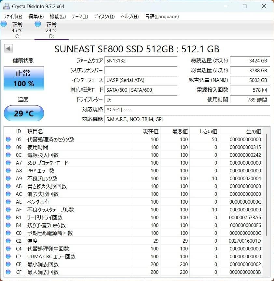The width and height of the screenshot is (274, 281).
Task: Click the CrystalDiskInfo app icon in title bar
Action: coord(7,6)
